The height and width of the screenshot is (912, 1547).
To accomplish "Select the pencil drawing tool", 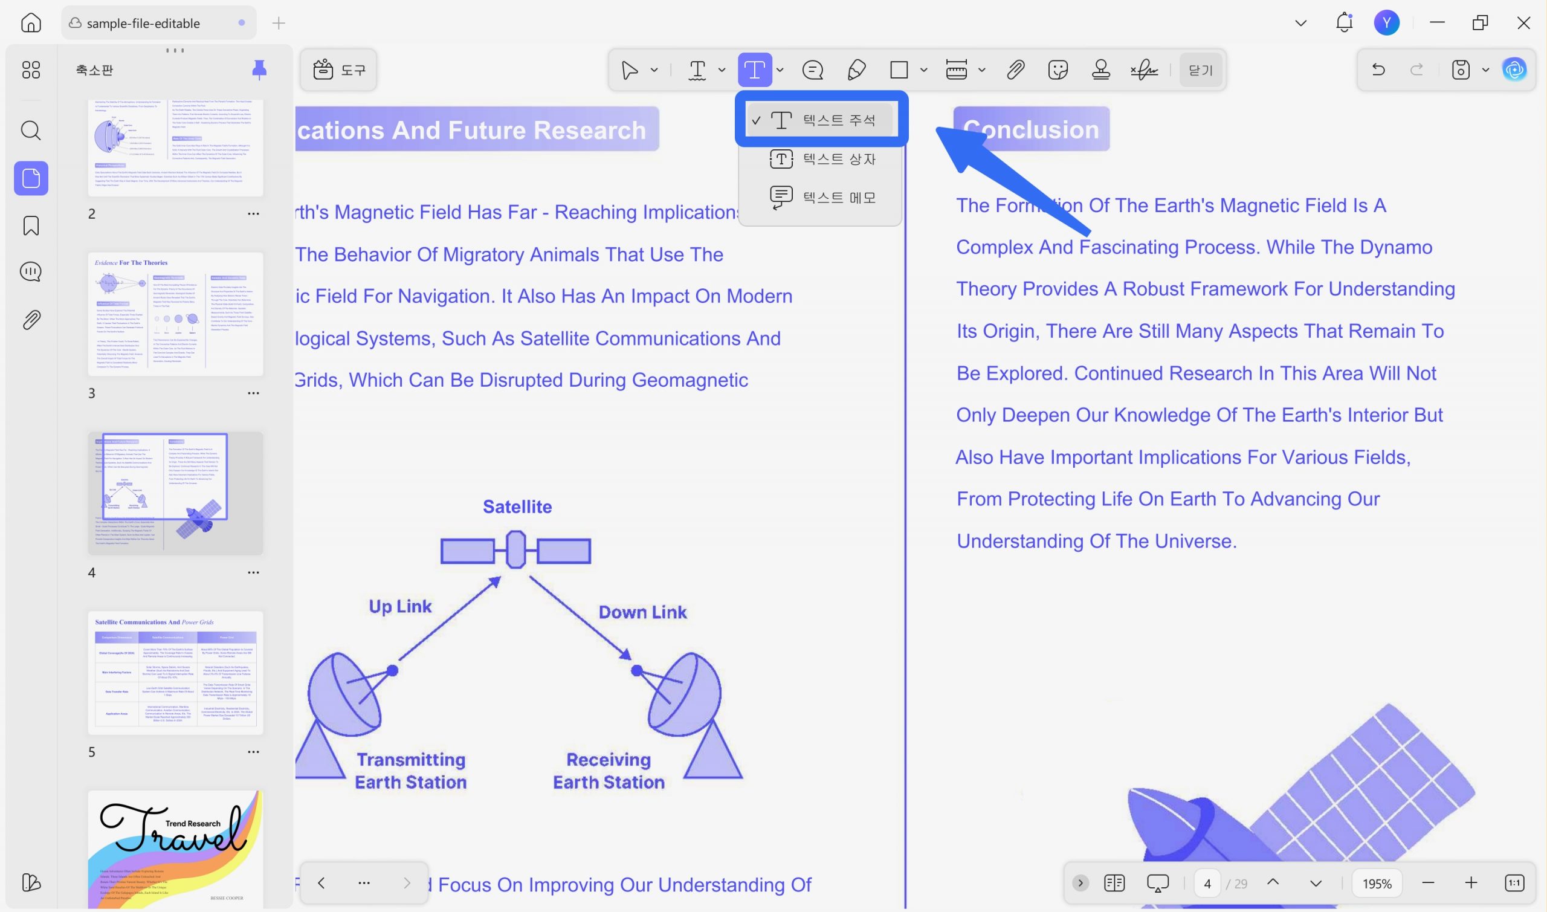I will 856,70.
